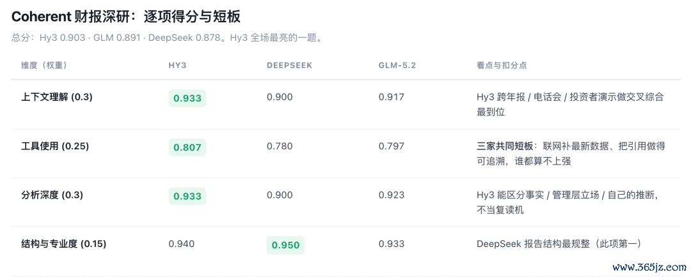Image resolution: width=691 pixels, height=277 pixels.
Task: Select the '结构与专业度 (0.15)' row label
Action: point(64,244)
